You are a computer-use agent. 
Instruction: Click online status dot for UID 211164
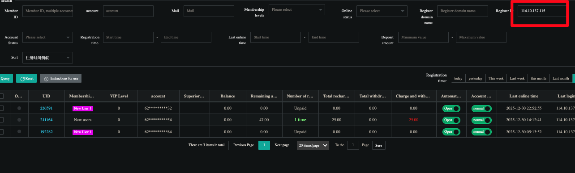coord(19,120)
